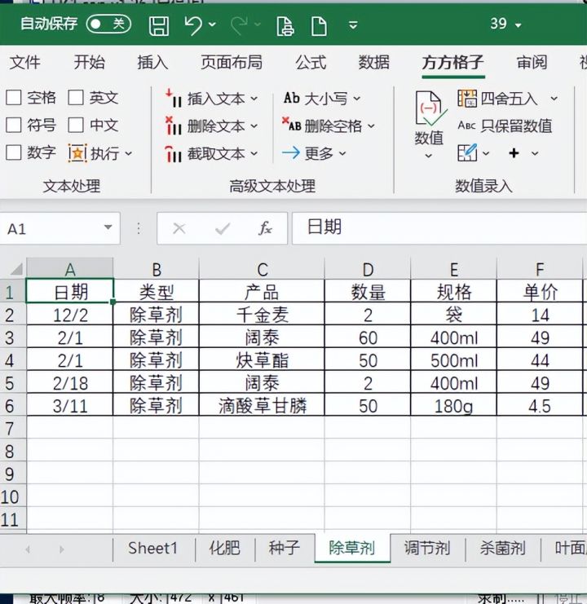Select the 方方格子 ribbon tab
The image size is (587, 604).
(452, 62)
